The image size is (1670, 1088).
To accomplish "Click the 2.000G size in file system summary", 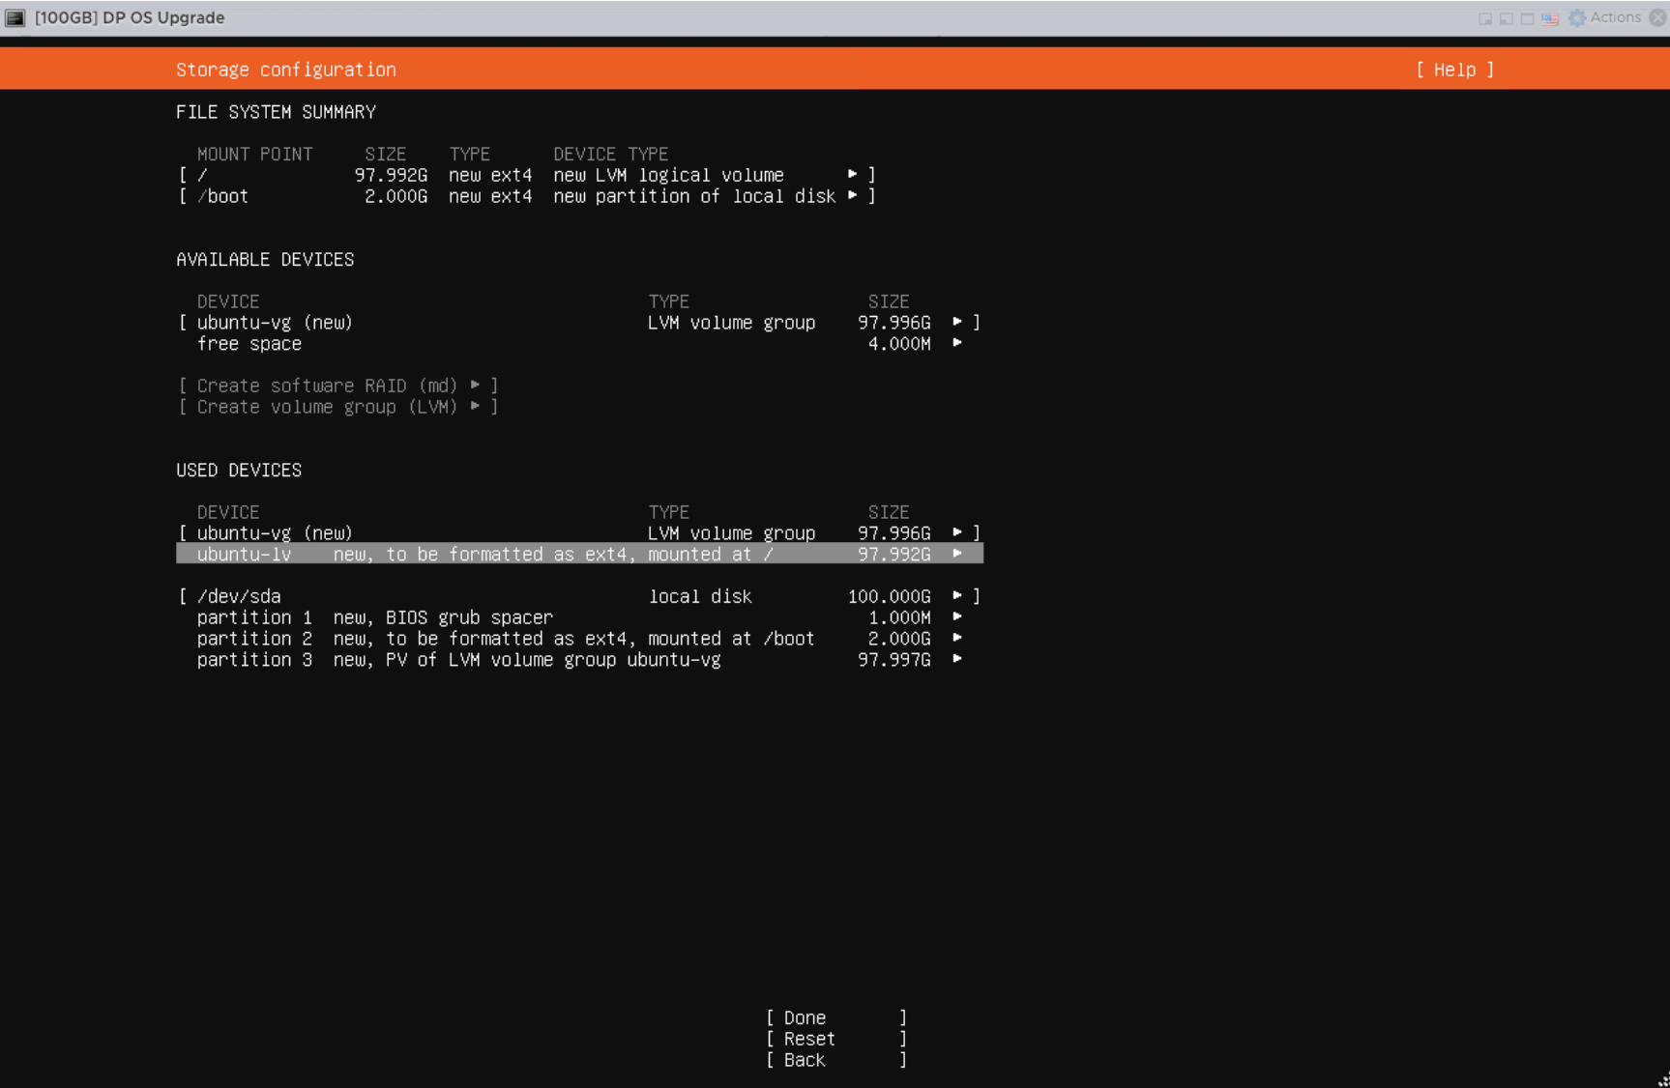I will 396,196.
